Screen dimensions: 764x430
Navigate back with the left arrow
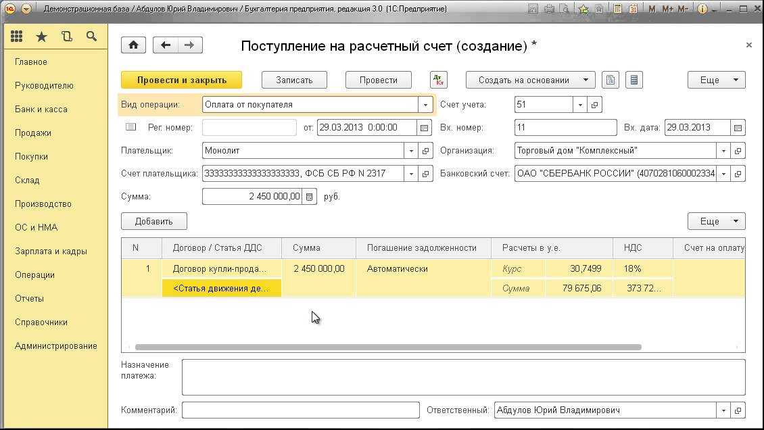tap(166, 45)
